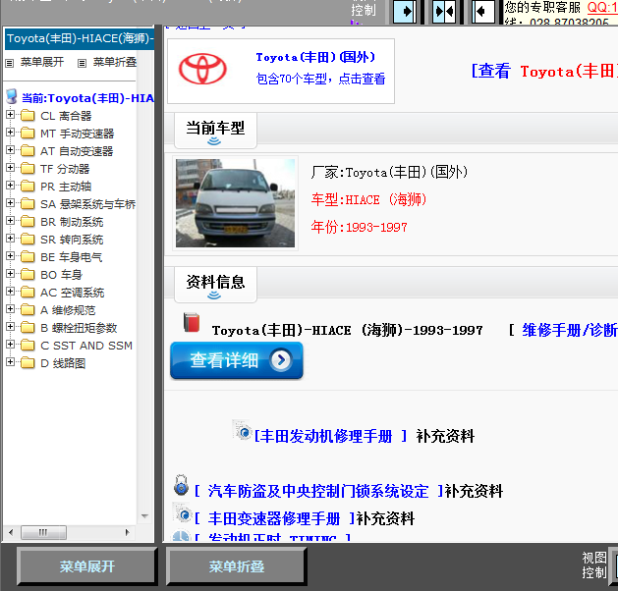Screen dimensions: 618x591
Task: Click the HIACE van thumbnail photo
Action: [x=235, y=203]
